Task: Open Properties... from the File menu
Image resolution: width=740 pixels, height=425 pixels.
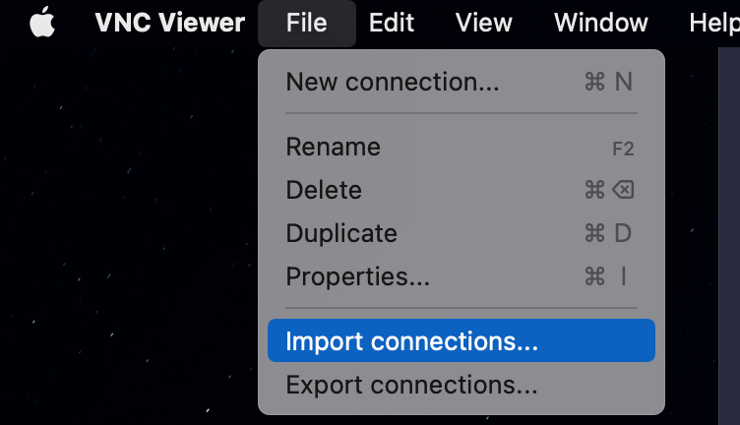Action: pos(357,277)
